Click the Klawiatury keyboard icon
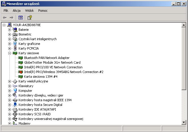Image resolution: width=188 pixels, height=132 pixels. (x=15, y=86)
